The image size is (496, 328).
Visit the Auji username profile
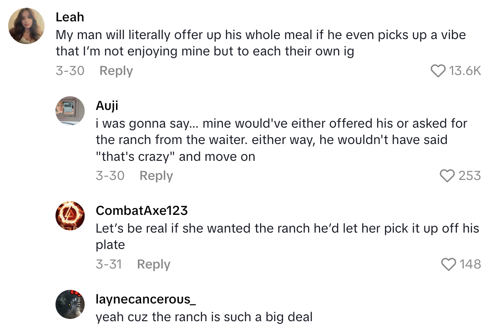pyautogui.click(x=107, y=106)
